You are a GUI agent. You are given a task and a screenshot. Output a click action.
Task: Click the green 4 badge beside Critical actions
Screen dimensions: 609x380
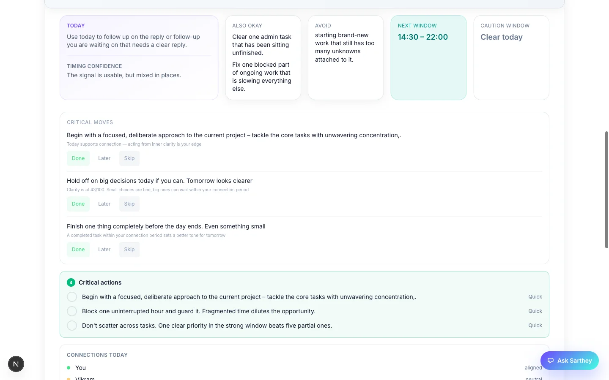(x=71, y=282)
